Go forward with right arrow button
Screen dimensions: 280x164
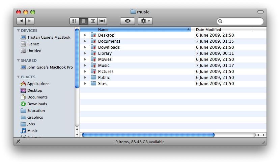pos(30,21)
